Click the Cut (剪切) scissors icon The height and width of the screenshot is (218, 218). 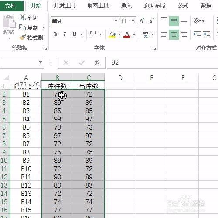23,17
